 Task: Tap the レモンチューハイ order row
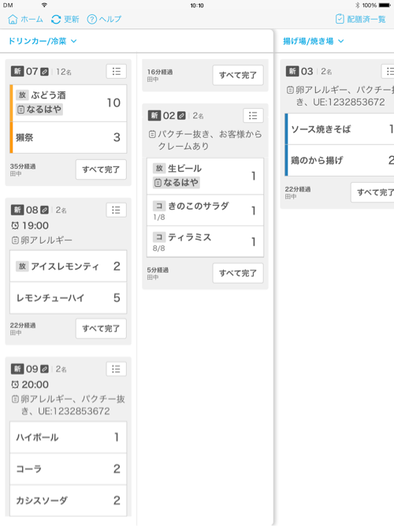coord(69,298)
